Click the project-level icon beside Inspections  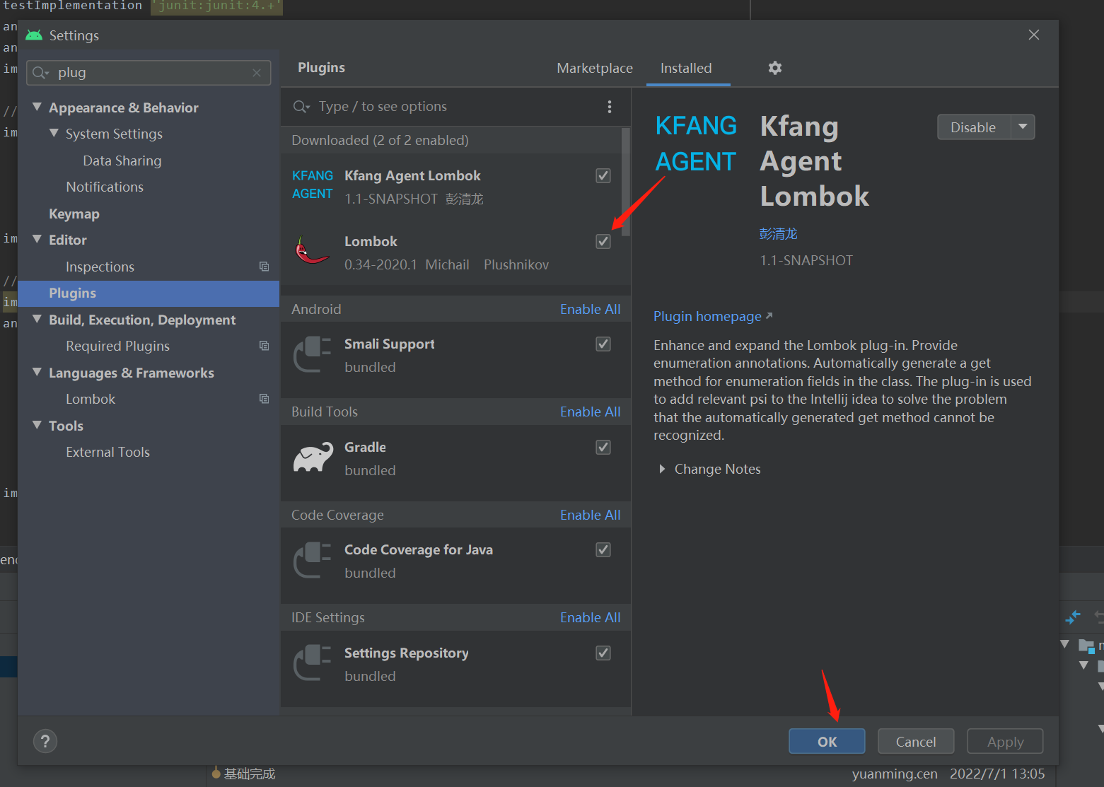pyautogui.click(x=264, y=267)
